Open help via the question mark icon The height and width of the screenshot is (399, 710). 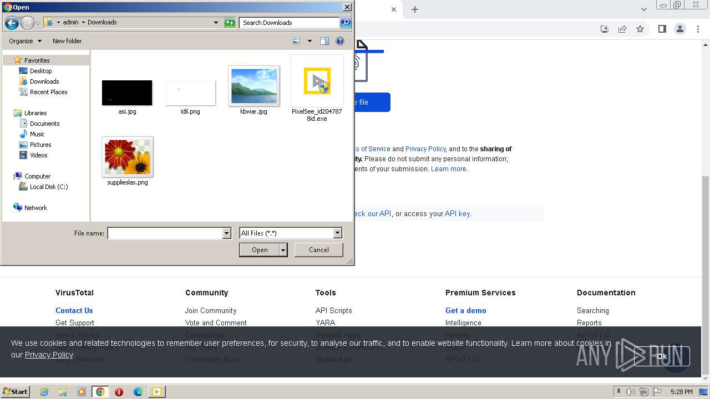click(x=340, y=41)
